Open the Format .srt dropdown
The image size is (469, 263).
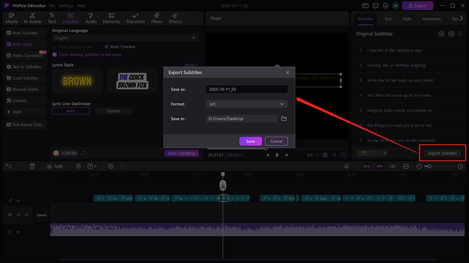tap(246, 104)
